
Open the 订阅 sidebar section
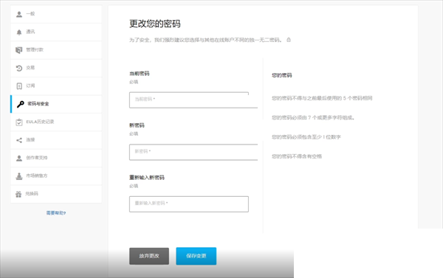(x=56, y=86)
